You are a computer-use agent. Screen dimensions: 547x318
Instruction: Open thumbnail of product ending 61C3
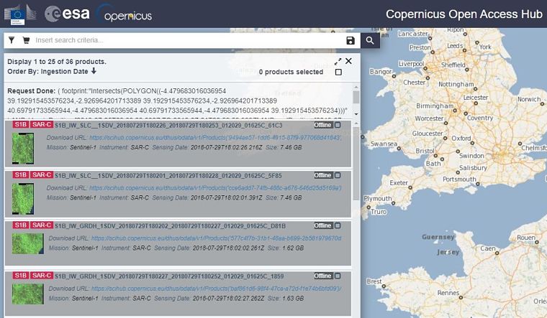click(x=23, y=149)
